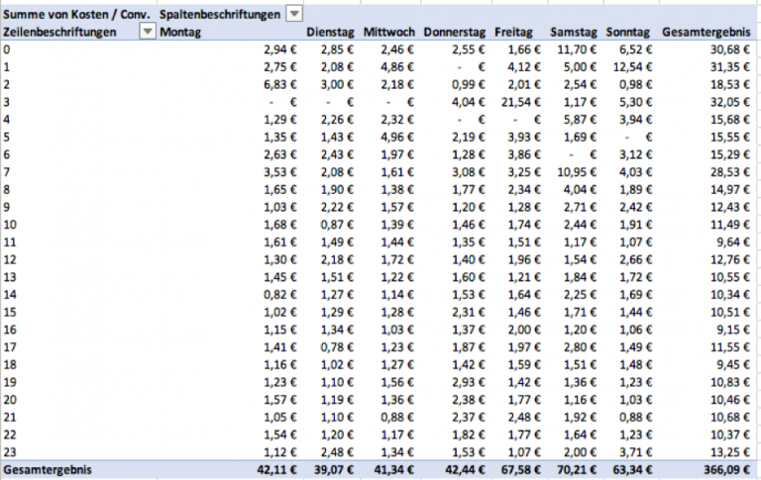Image resolution: width=761 pixels, height=480 pixels.
Task: Select Mittwoch value 4,96 € in row 5
Action: pos(397,138)
